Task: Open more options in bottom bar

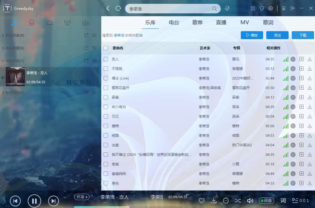Action: pos(226,201)
